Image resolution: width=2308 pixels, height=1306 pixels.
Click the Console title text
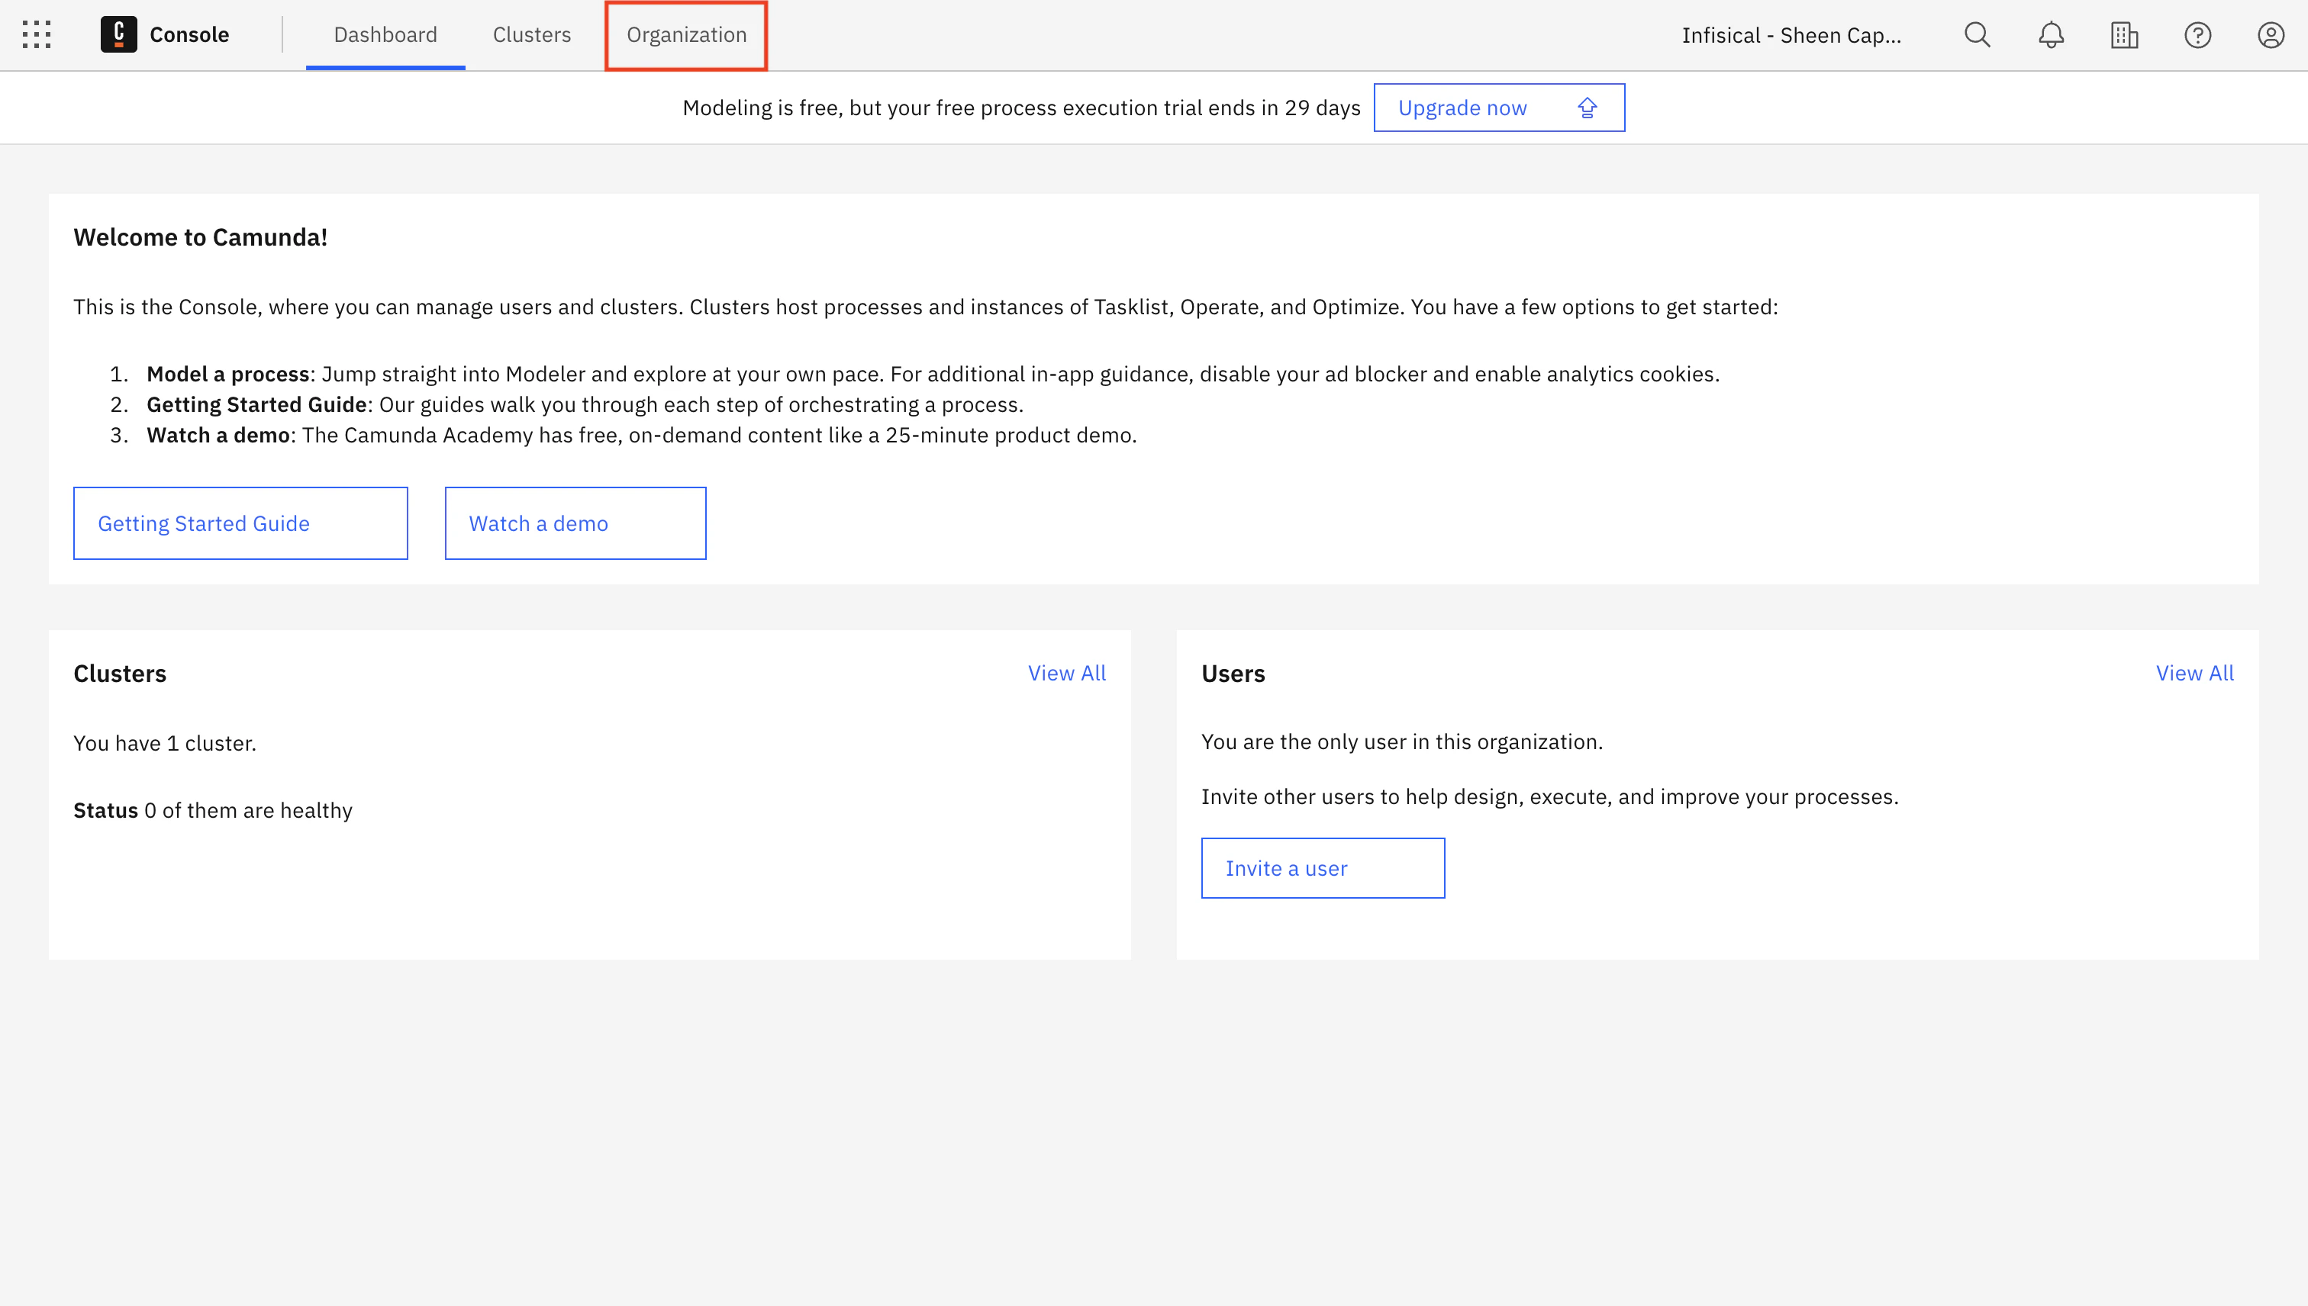(189, 35)
